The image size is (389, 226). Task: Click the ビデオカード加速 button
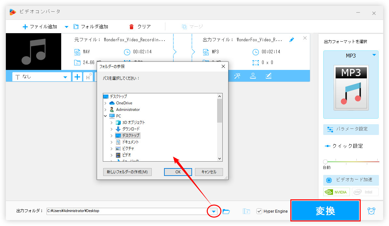pyautogui.click(x=351, y=180)
